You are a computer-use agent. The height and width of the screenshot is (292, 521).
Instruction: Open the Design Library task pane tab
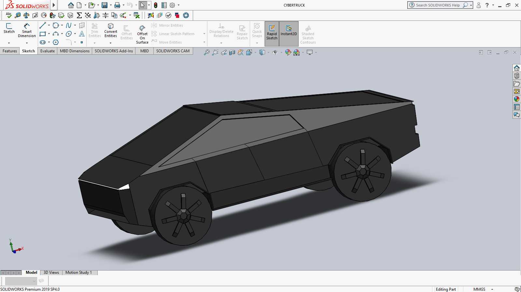(x=517, y=76)
